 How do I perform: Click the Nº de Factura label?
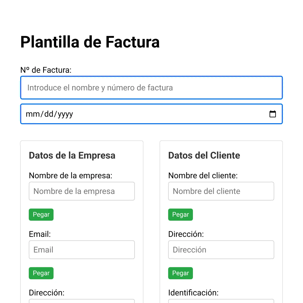tap(46, 70)
